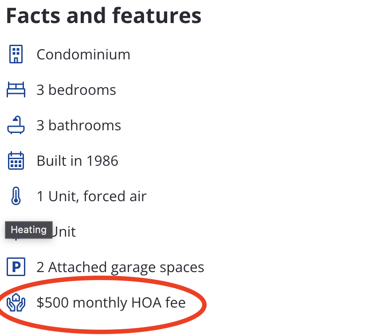Screen dimensions: 376x335
Task: Click the thermometer heating icon
Action: point(16,196)
